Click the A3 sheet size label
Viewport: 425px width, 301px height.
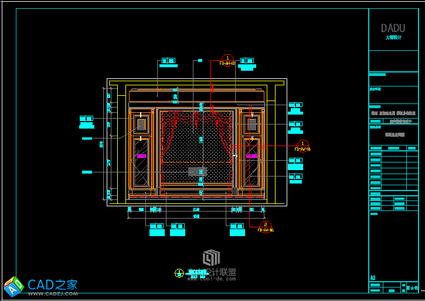373,278
